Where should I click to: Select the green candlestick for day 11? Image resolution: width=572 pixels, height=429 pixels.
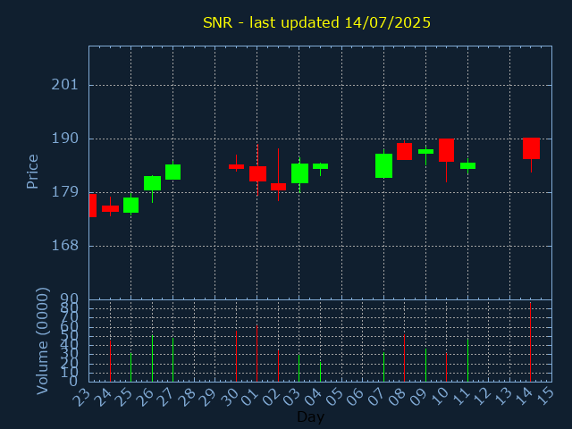pos(467,165)
